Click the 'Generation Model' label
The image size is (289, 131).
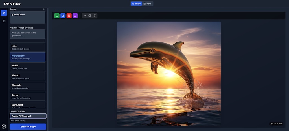tap(17, 111)
